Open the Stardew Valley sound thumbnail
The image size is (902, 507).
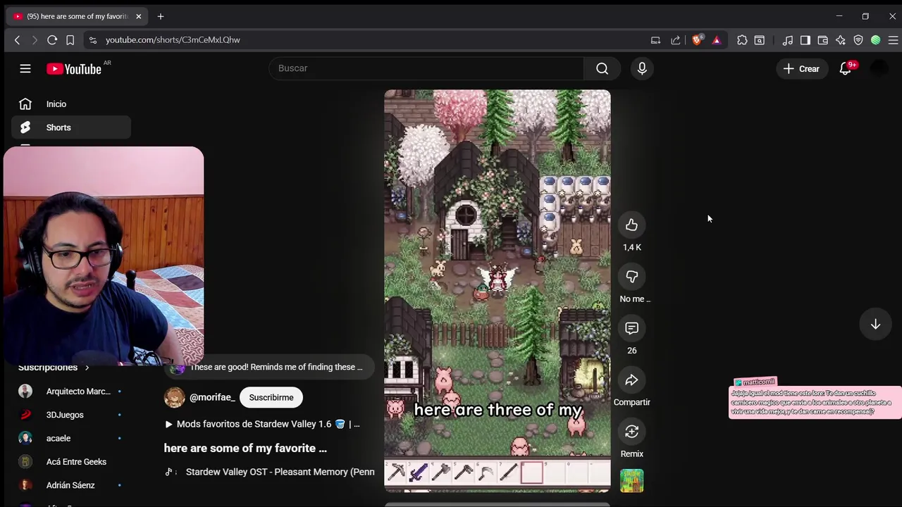tap(631, 481)
